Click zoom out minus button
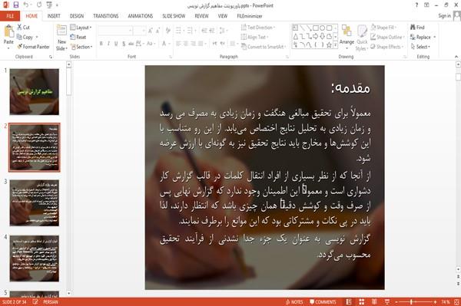Screen dimensions: 461x306 click(x=396, y=302)
